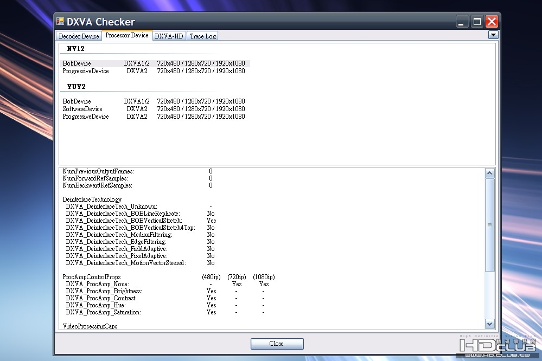The width and height of the screenshot is (542, 361).
Task: Click the details pane scroll up arrow
Action: coord(489,173)
